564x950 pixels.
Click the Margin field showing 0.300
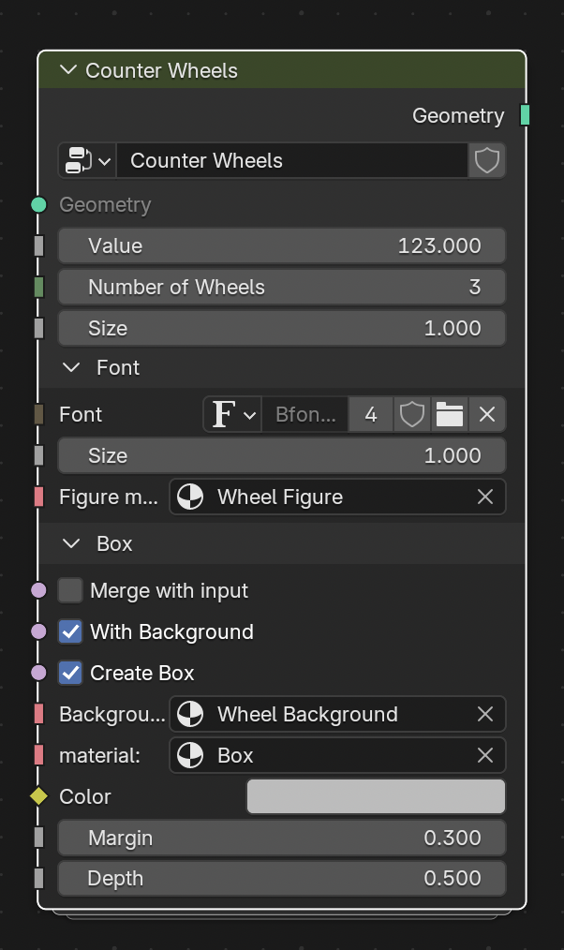tap(282, 838)
